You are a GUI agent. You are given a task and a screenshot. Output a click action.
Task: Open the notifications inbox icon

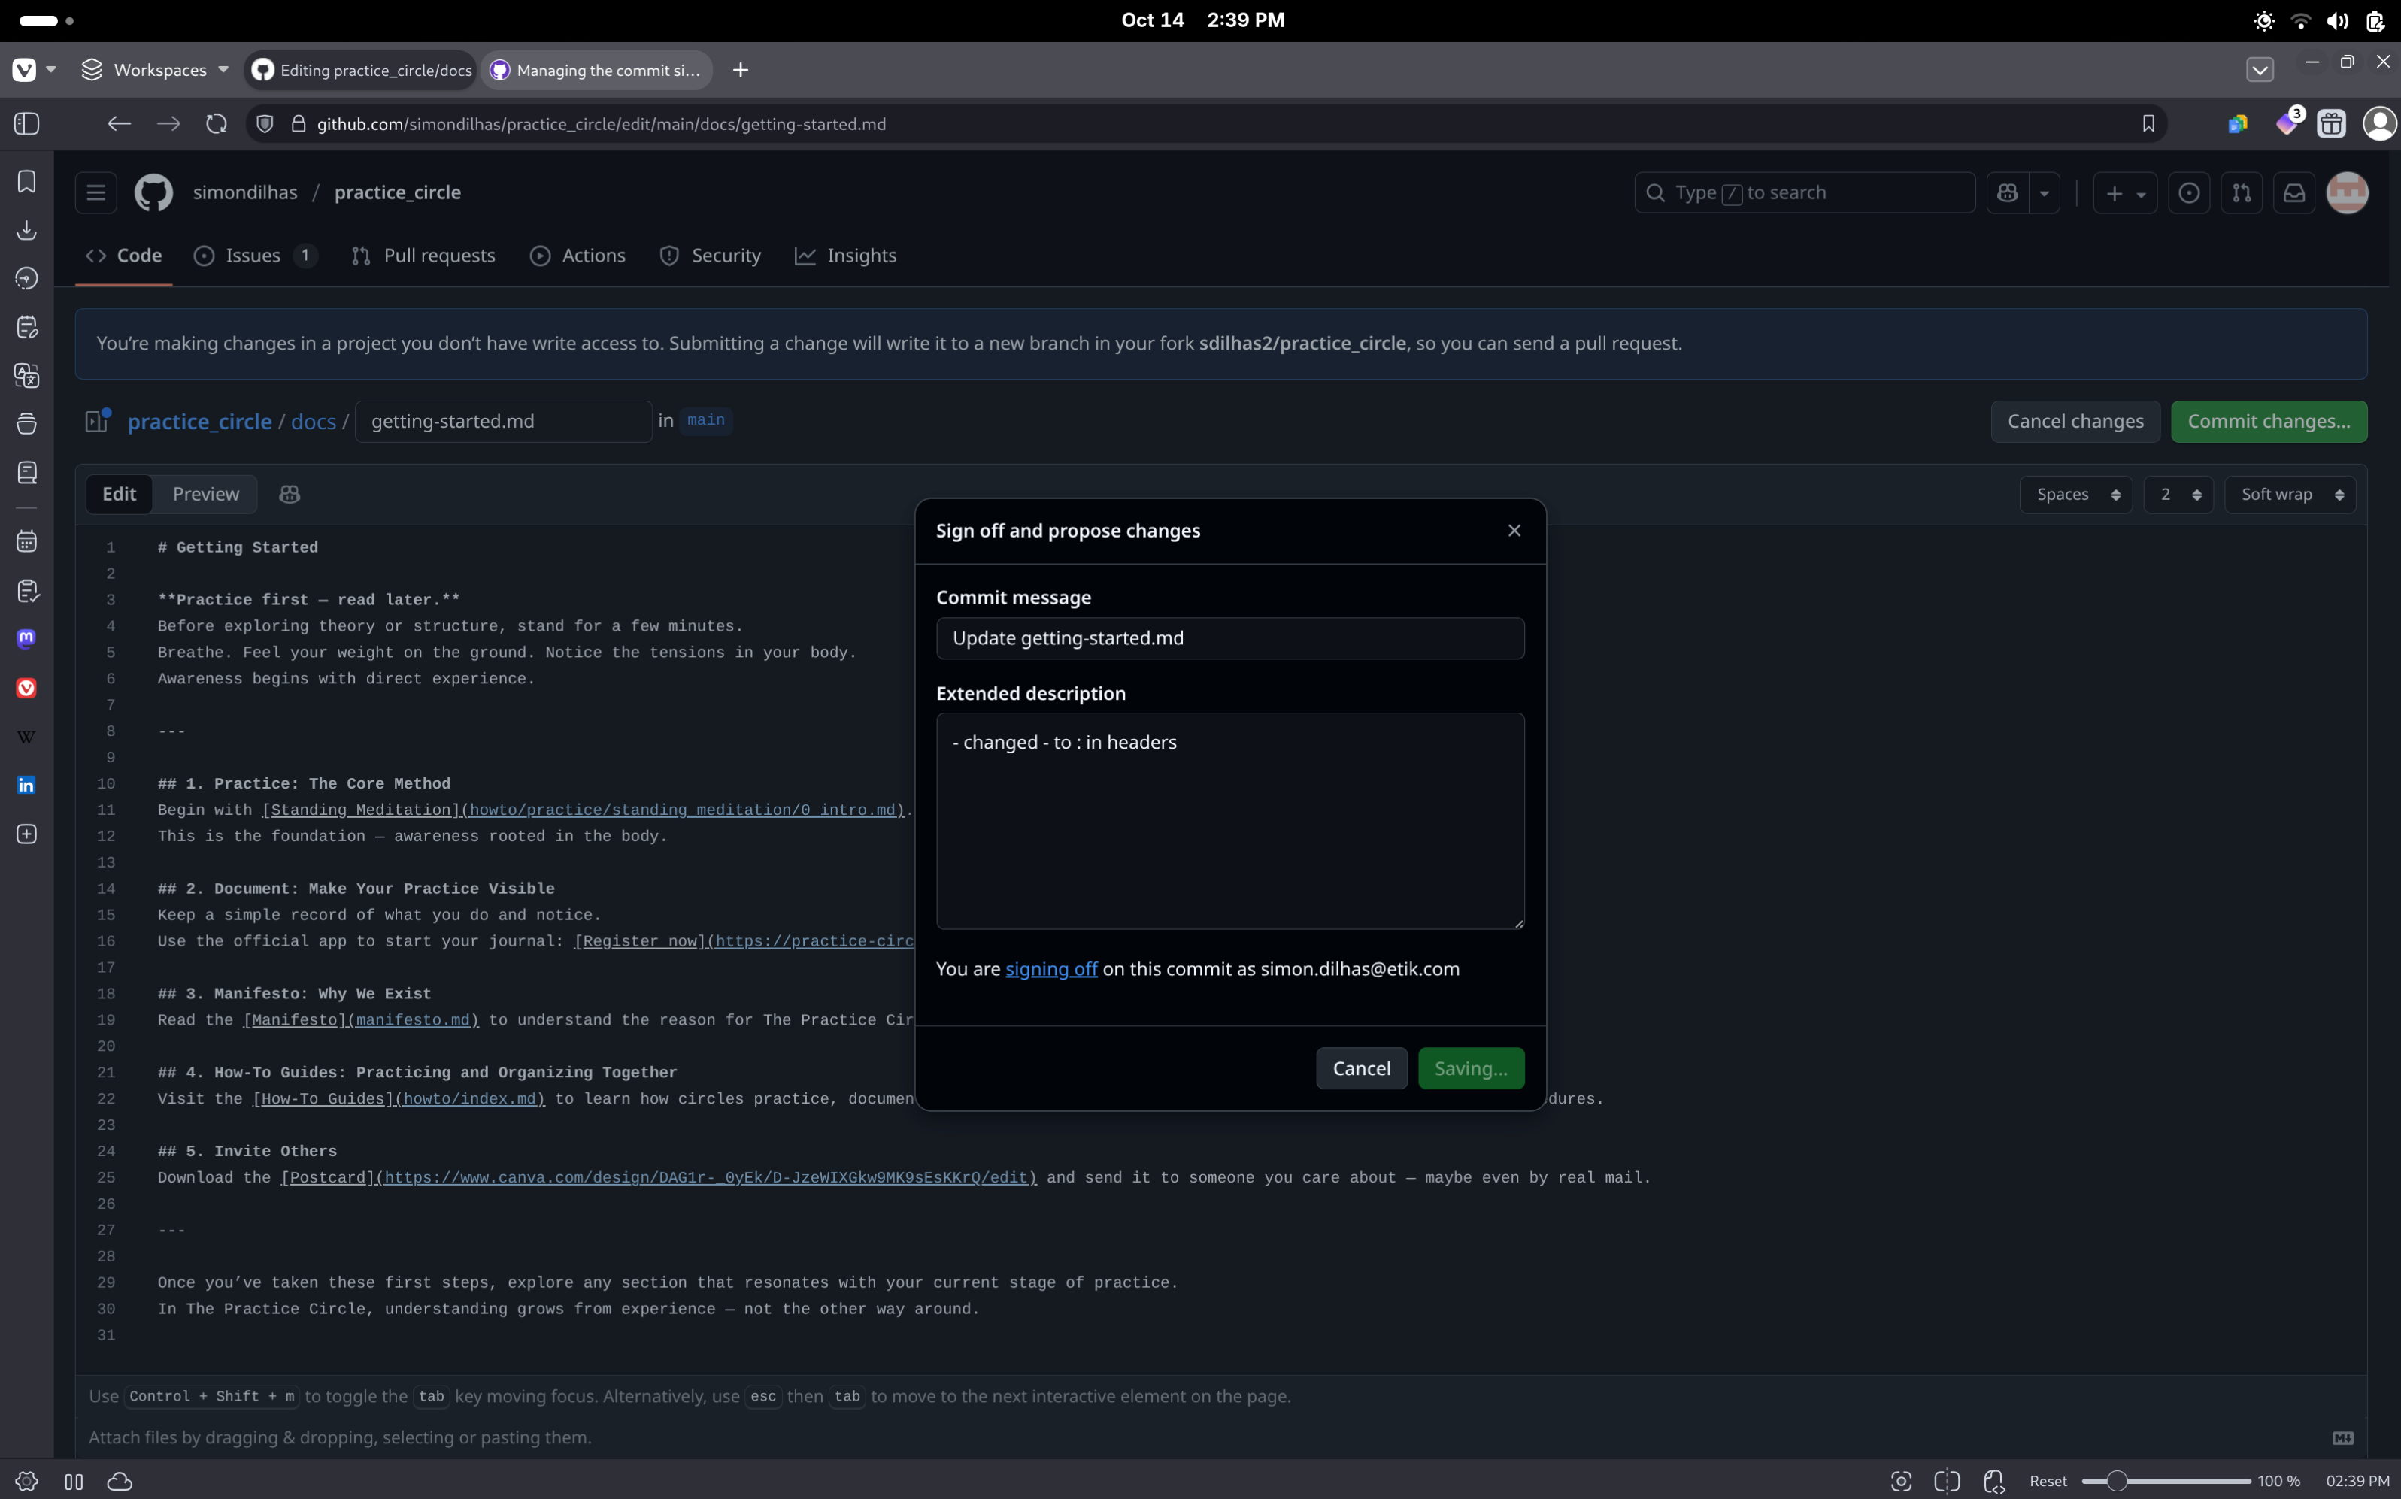click(x=2294, y=192)
